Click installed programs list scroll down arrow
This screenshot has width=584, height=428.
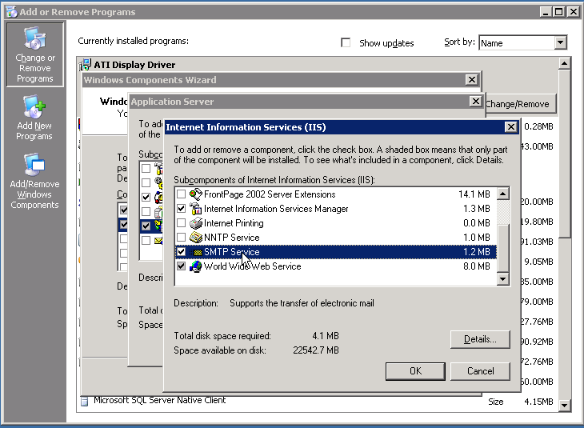[x=565, y=406]
